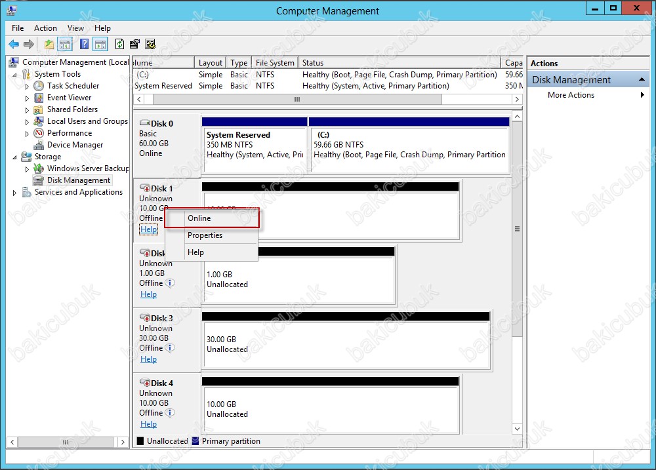Click the Up one level folder icon
Viewport: 656px width, 470px height.
pos(49,45)
